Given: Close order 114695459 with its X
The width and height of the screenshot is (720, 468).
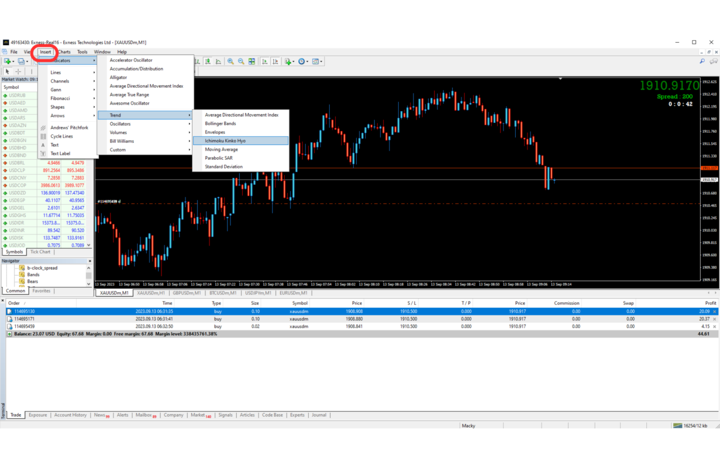Looking at the screenshot, I should tap(715, 326).
